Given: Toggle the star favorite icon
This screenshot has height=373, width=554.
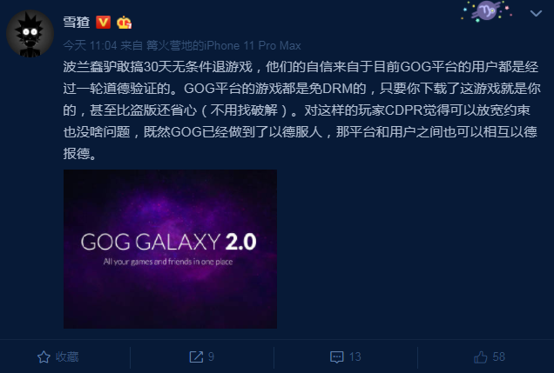Looking at the screenshot, I should 44,356.
